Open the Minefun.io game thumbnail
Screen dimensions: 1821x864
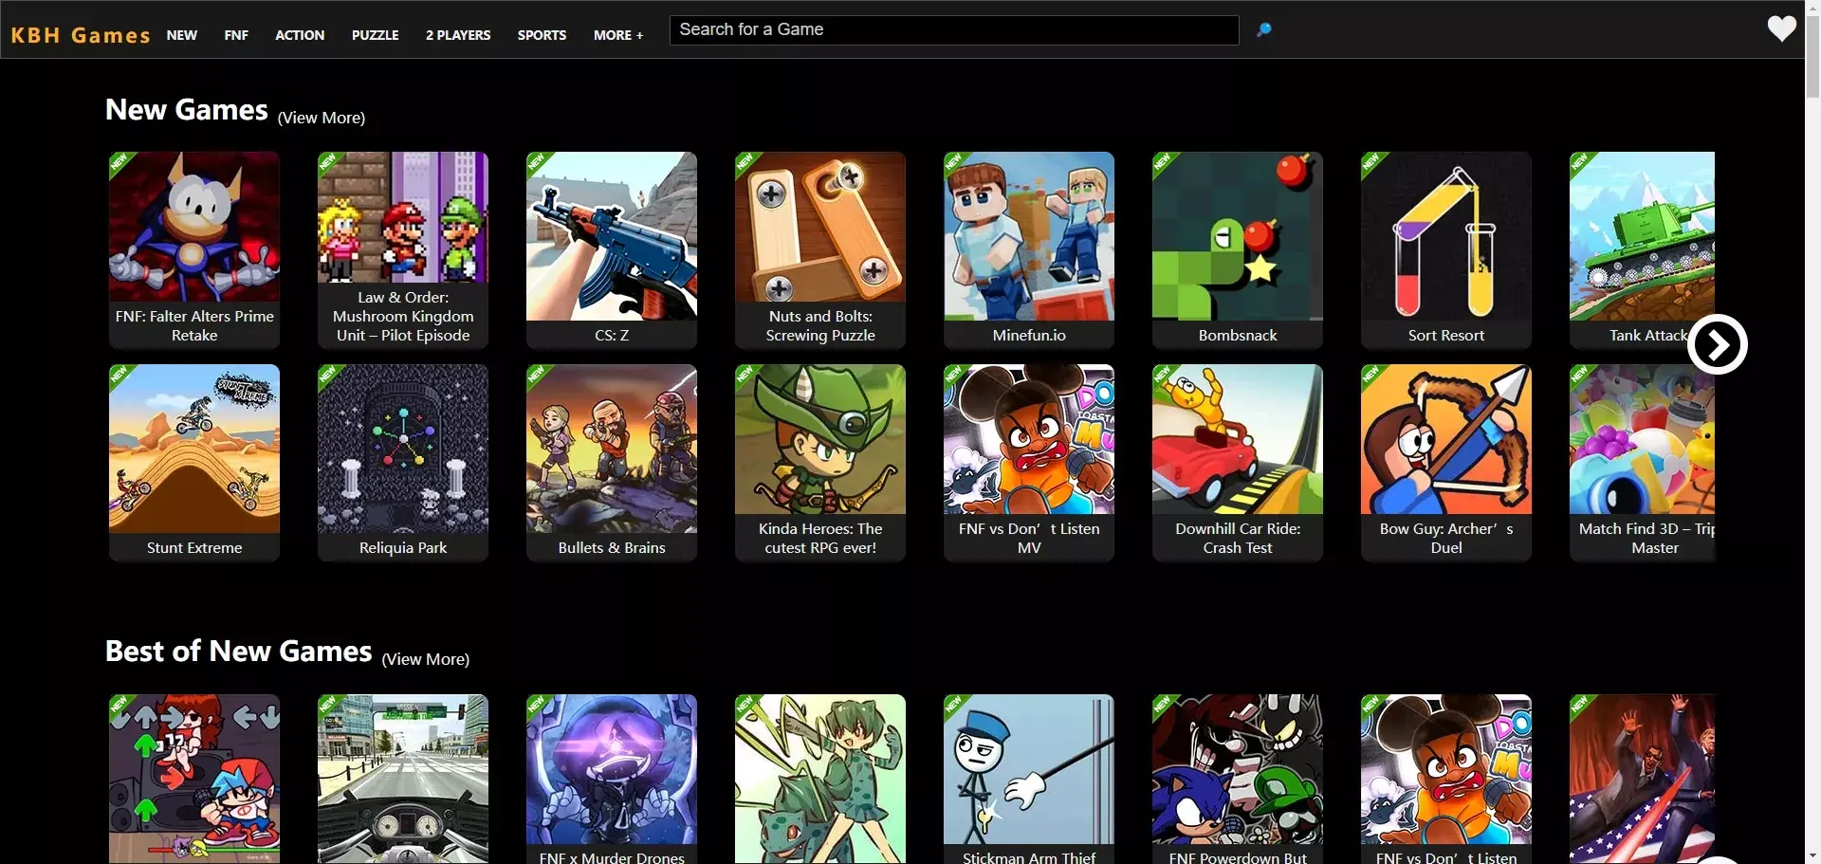pos(1029,250)
